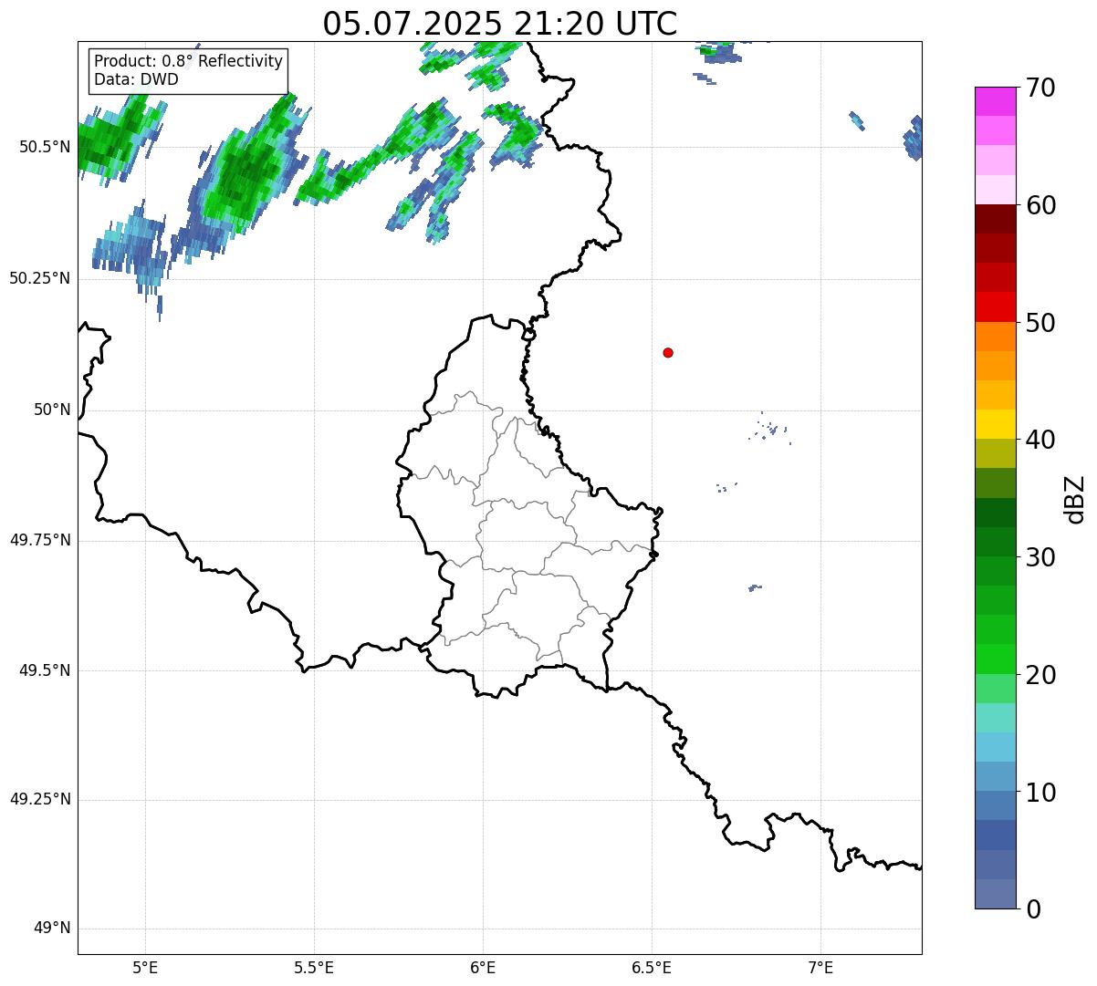Click the title "05.07.2025 21:20 UTC"
The height and width of the screenshot is (986, 1097).
coord(500,24)
